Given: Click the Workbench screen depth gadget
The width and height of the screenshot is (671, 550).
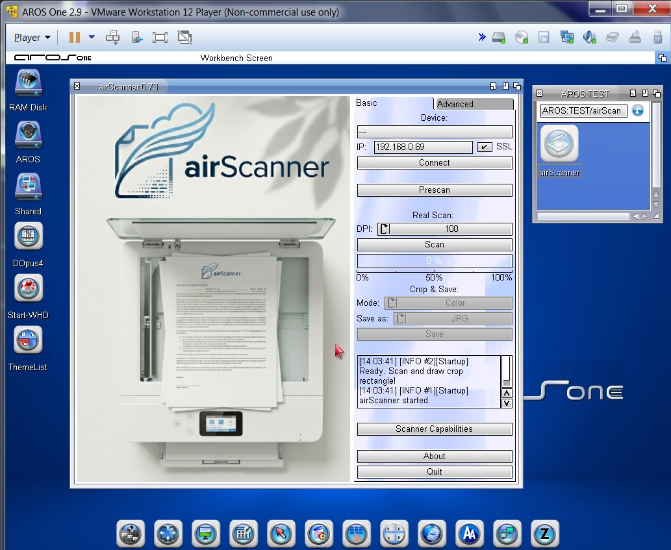Looking at the screenshot, I should point(662,58).
